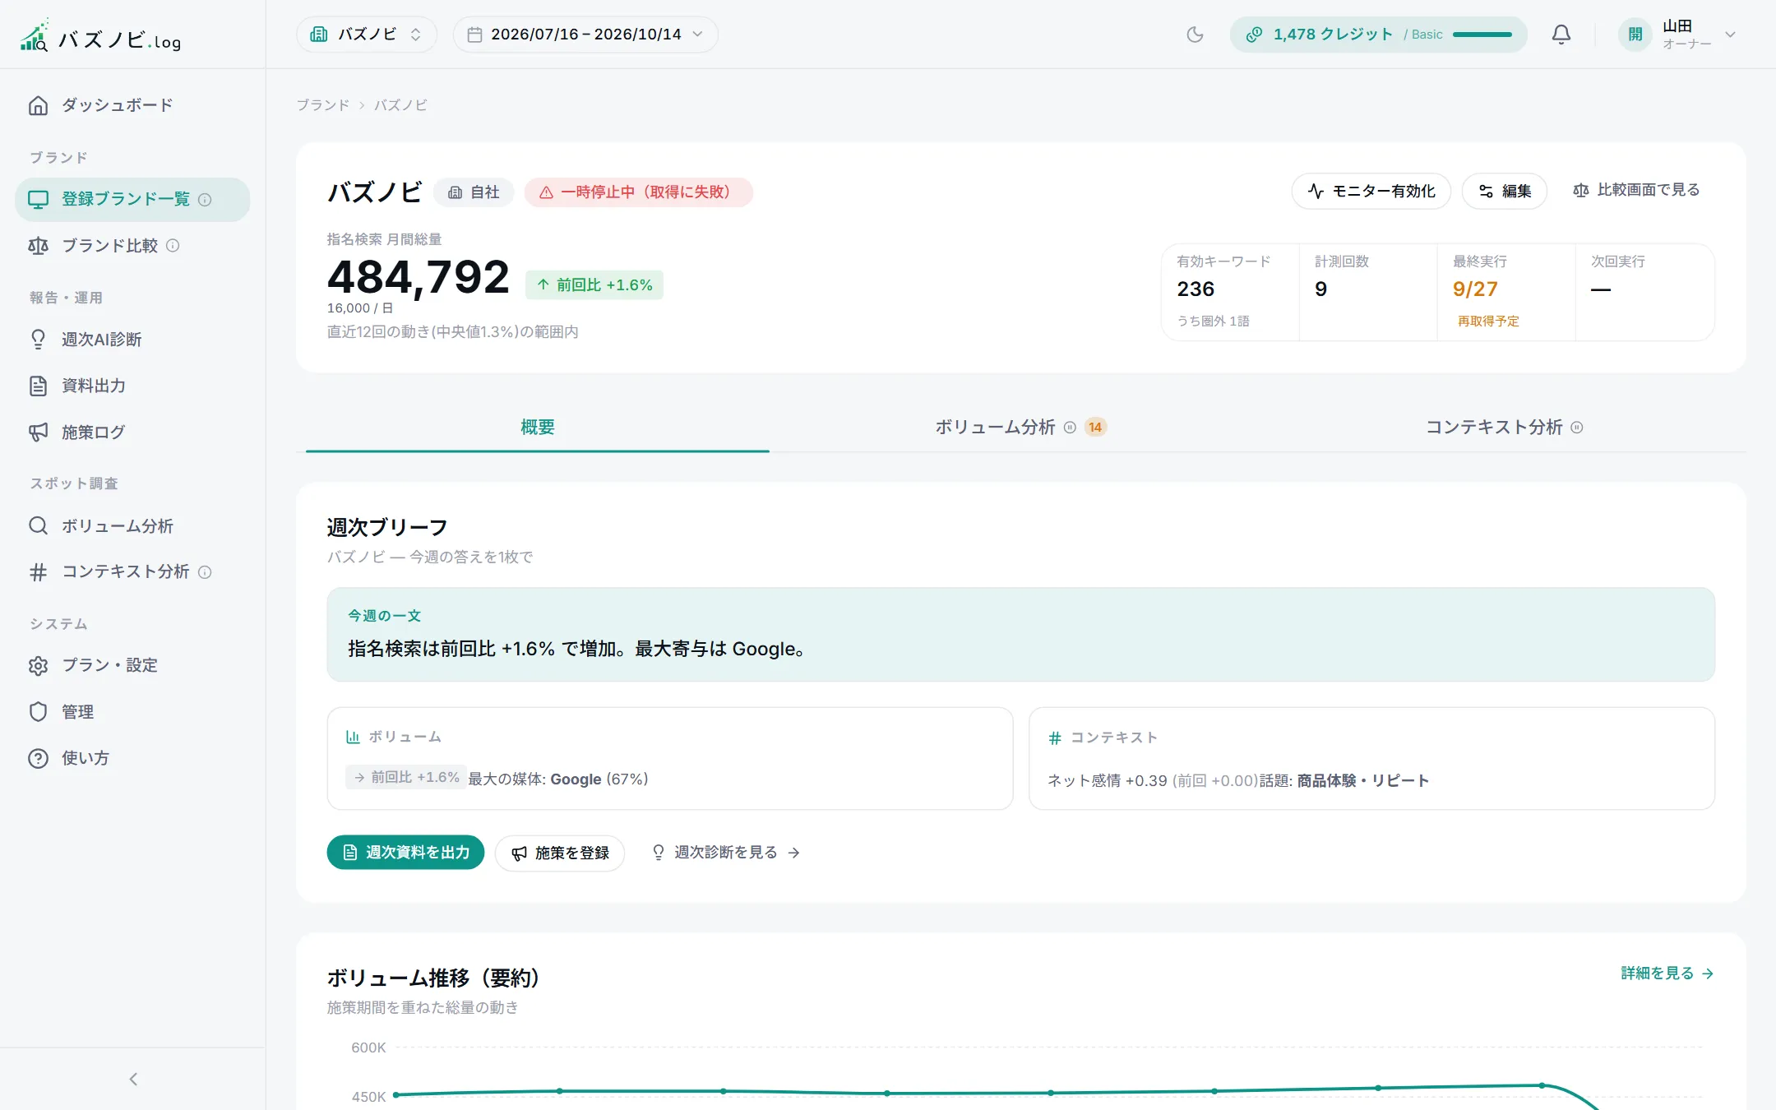Viewport: 1776px width, 1110px height.
Task: Click 週次資料を出力 button
Action: pyautogui.click(x=405, y=853)
